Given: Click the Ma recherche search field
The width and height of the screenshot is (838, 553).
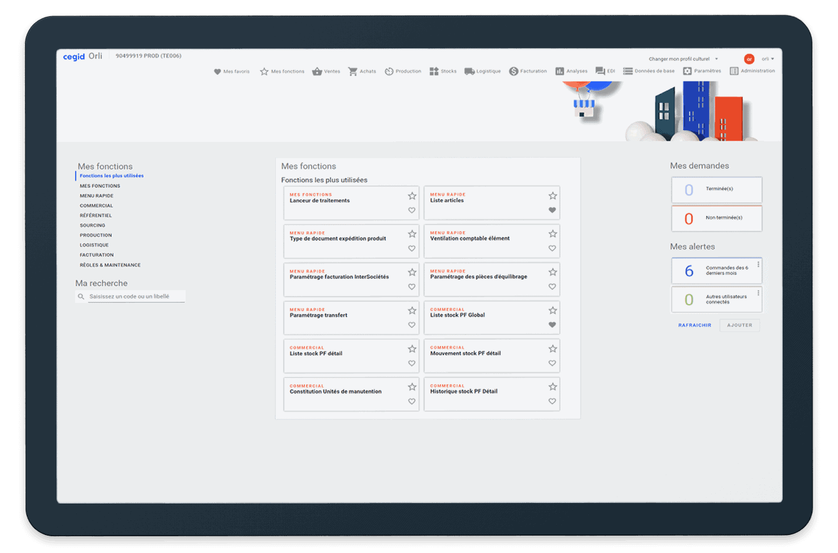Looking at the screenshot, I should coord(136,297).
